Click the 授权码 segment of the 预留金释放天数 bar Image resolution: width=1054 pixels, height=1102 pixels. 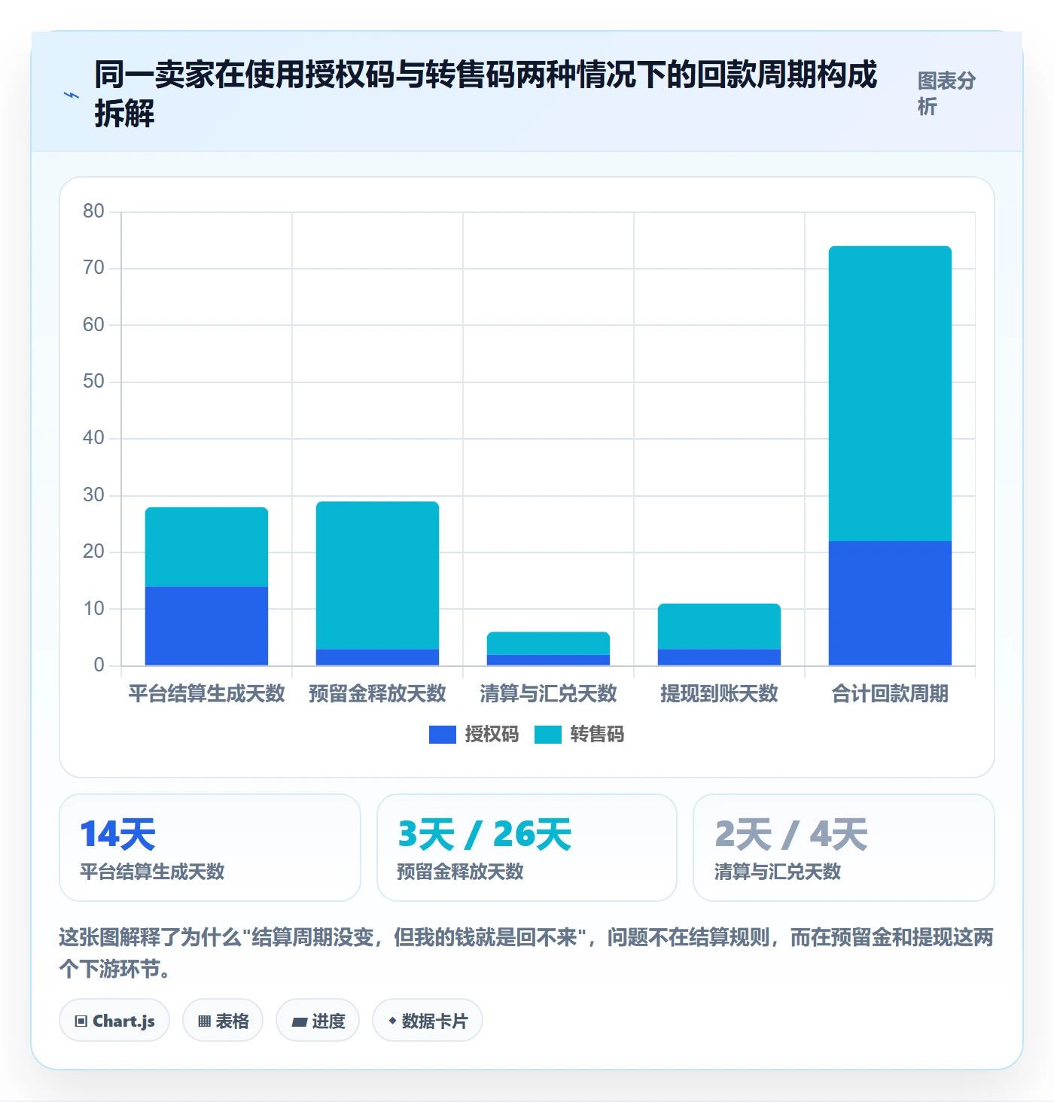pyautogui.click(x=377, y=657)
